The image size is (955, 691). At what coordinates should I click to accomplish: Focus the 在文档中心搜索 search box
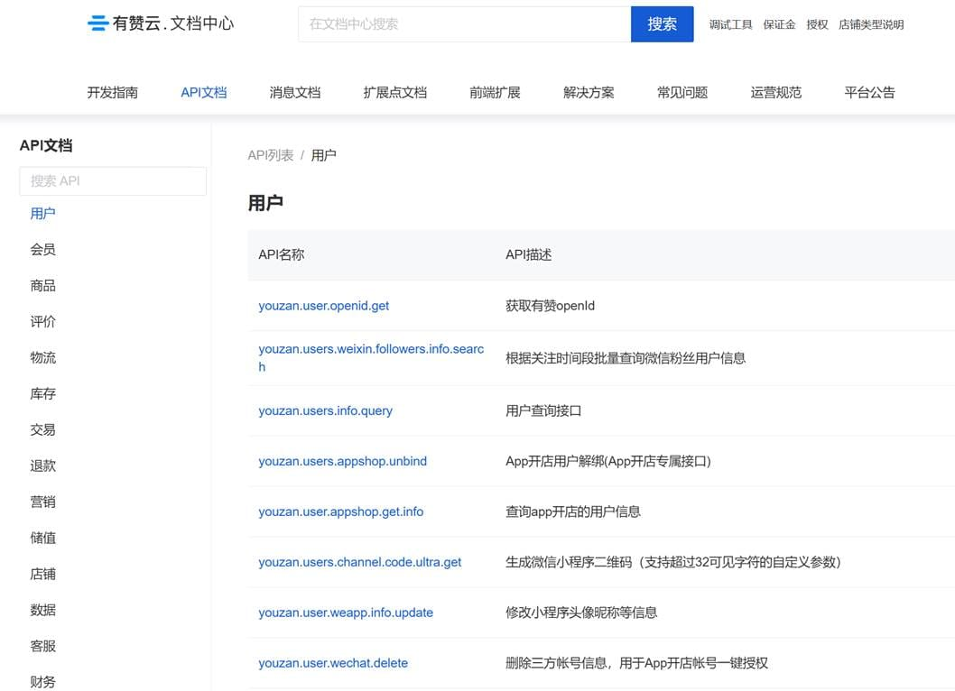click(x=465, y=24)
